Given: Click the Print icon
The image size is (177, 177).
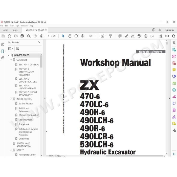Looking at the screenshot, I should [22, 36].
